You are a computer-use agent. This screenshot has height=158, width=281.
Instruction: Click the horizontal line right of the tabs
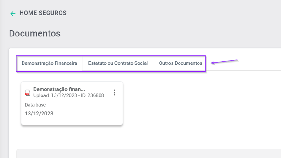pyautogui.click(x=244, y=71)
